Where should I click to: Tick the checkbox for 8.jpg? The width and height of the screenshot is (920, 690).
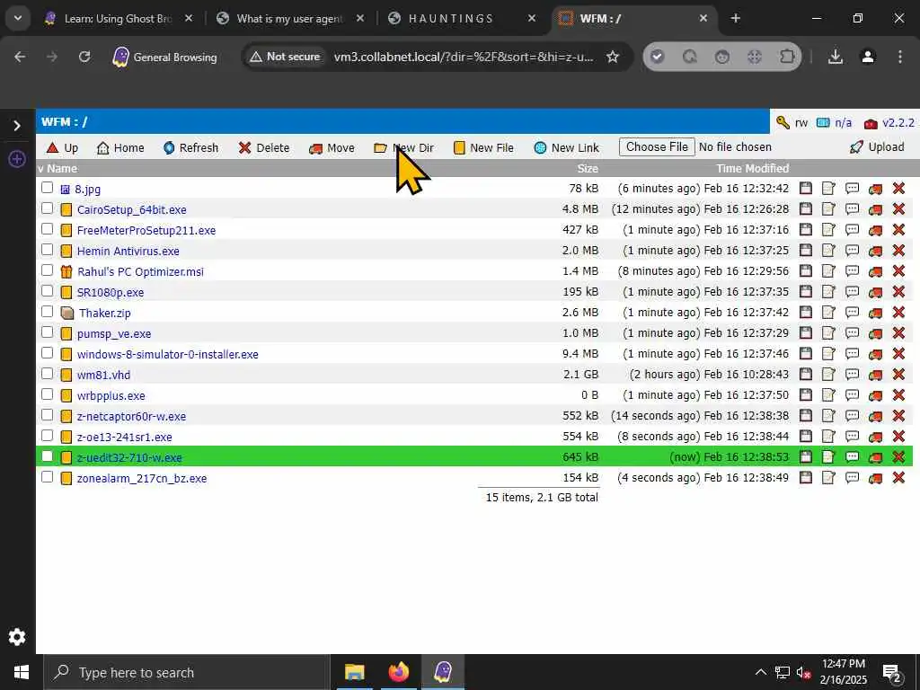pyautogui.click(x=48, y=188)
